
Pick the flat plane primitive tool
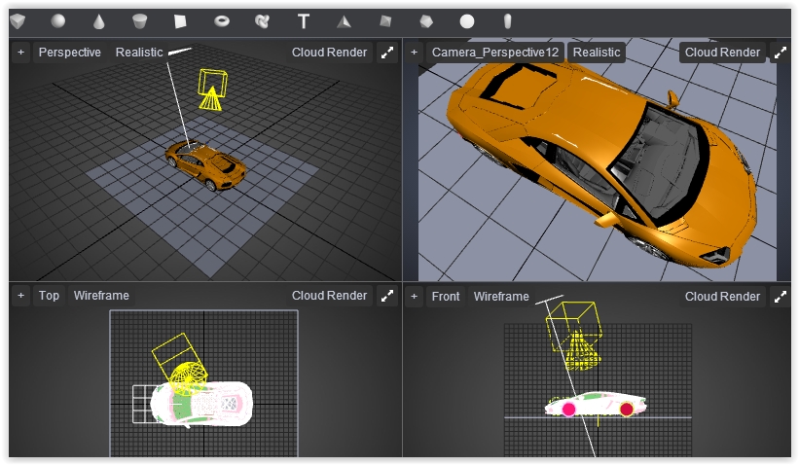coord(180,20)
